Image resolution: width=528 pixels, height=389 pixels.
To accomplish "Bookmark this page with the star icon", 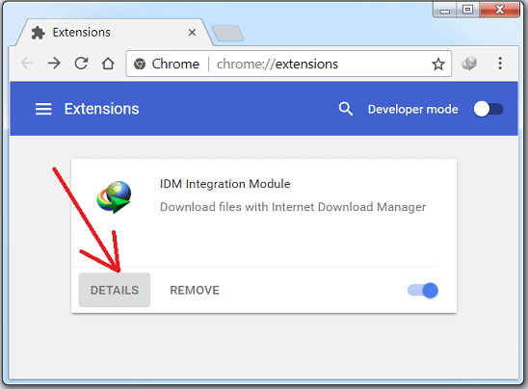I will 438,64.
